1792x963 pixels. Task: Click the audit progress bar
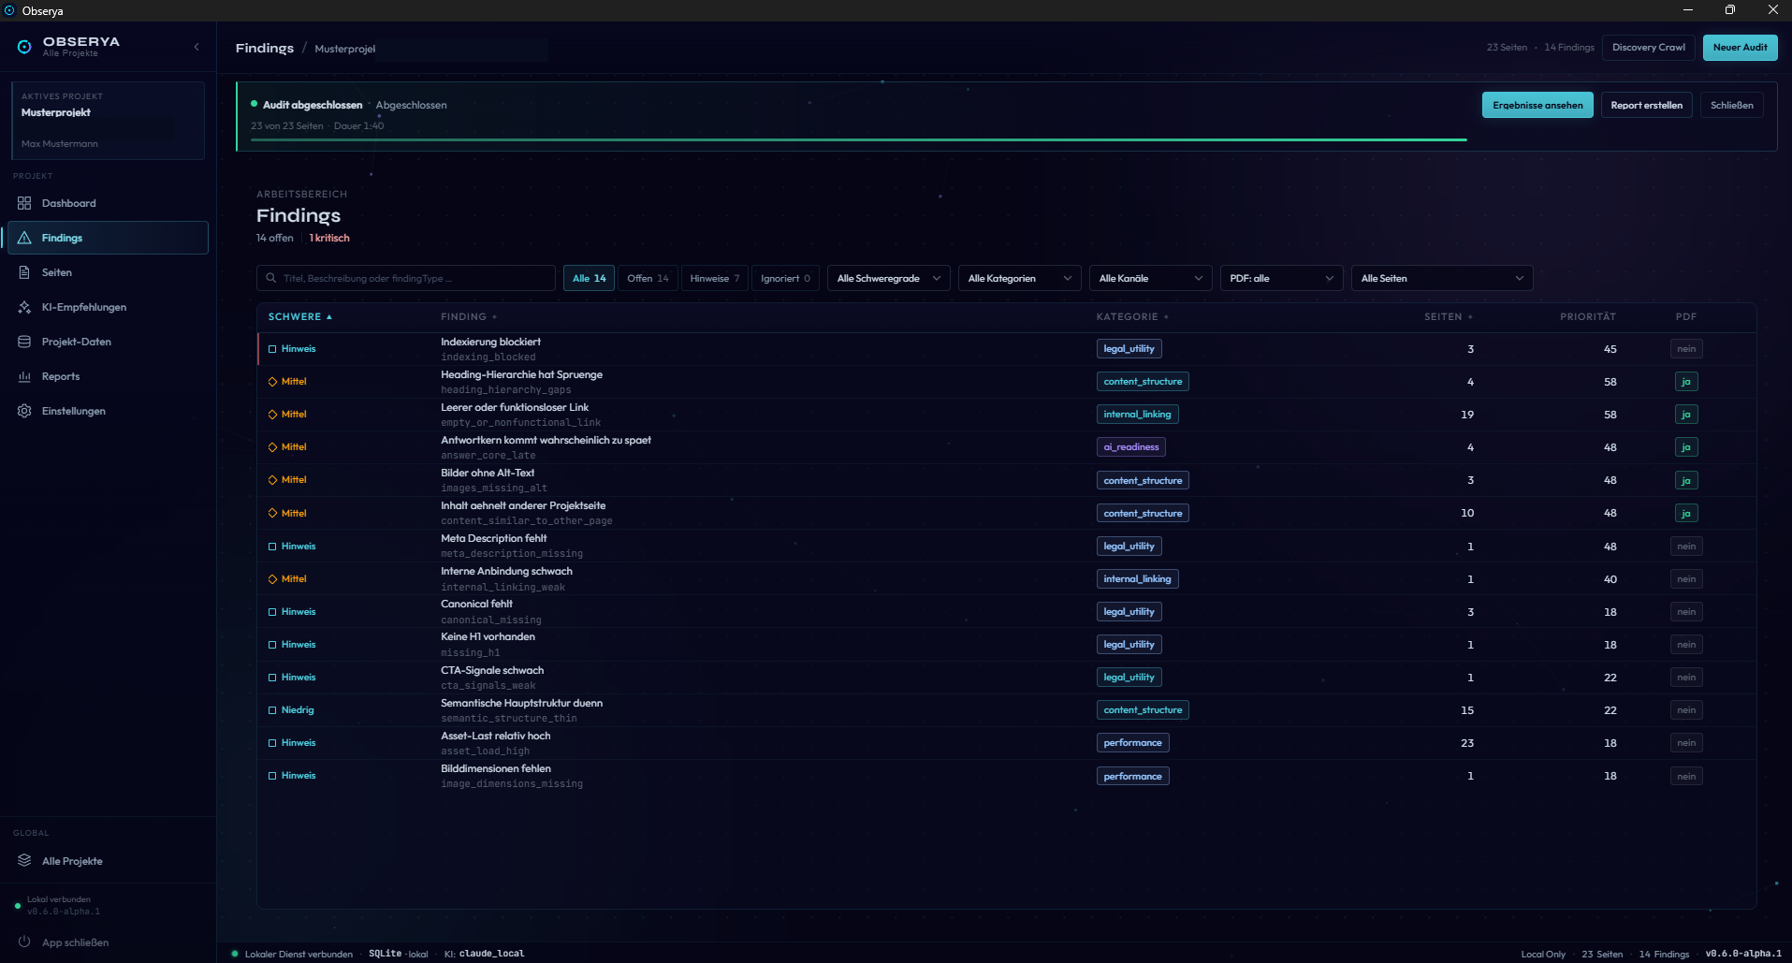click(858, 139)
